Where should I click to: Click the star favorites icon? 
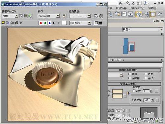pyautogui.click(x=138, y=3)
